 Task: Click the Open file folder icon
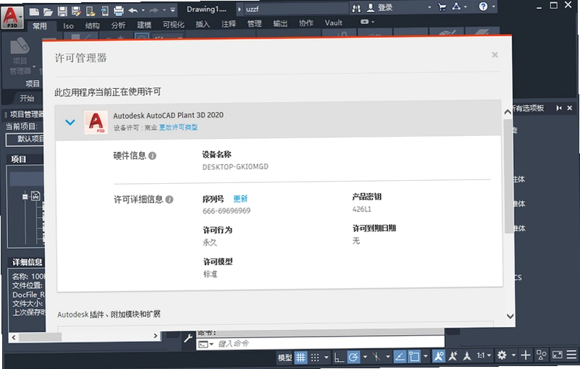[48, 12]
